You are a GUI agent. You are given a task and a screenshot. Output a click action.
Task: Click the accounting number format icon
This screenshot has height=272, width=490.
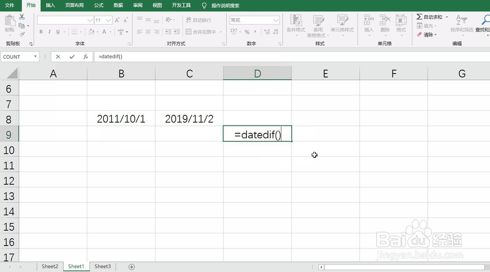click(x=234, y=31)
